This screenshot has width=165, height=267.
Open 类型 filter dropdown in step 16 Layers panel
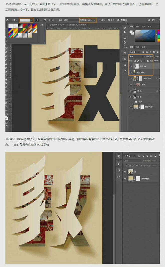129,156
